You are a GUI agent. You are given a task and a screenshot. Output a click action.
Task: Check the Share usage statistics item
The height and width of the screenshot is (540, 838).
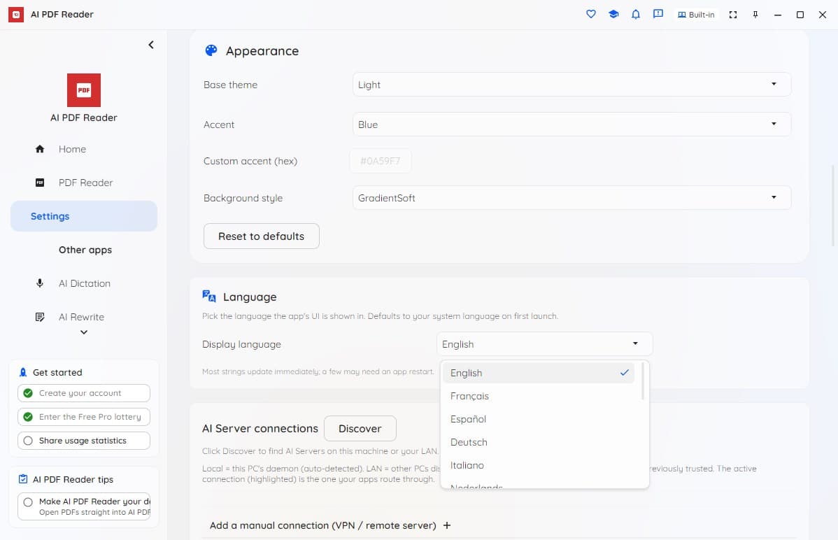[x=84, y=441]
